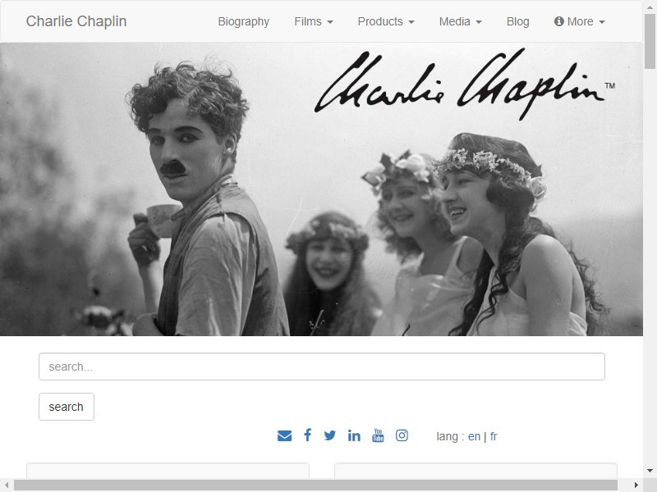The image size is (657, 492).
Task: Open the Instagram icon
Action: [402, 435]
